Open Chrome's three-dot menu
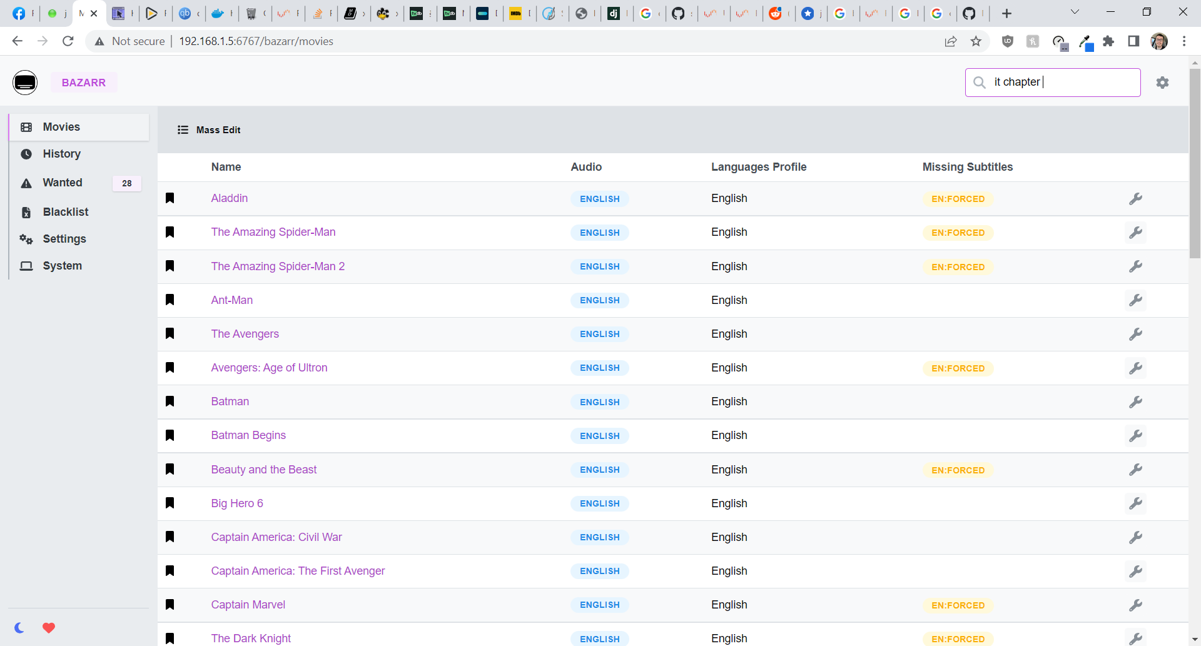This screenshot has width=1201, height=646. click(1183, 41)
